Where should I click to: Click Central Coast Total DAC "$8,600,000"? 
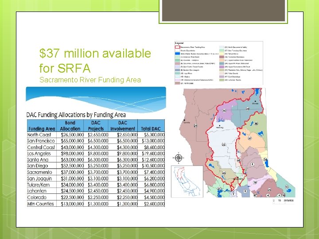(x=154, y=147)
